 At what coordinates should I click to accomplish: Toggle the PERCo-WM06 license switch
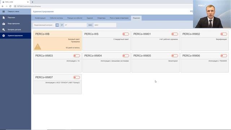point(224,56)
